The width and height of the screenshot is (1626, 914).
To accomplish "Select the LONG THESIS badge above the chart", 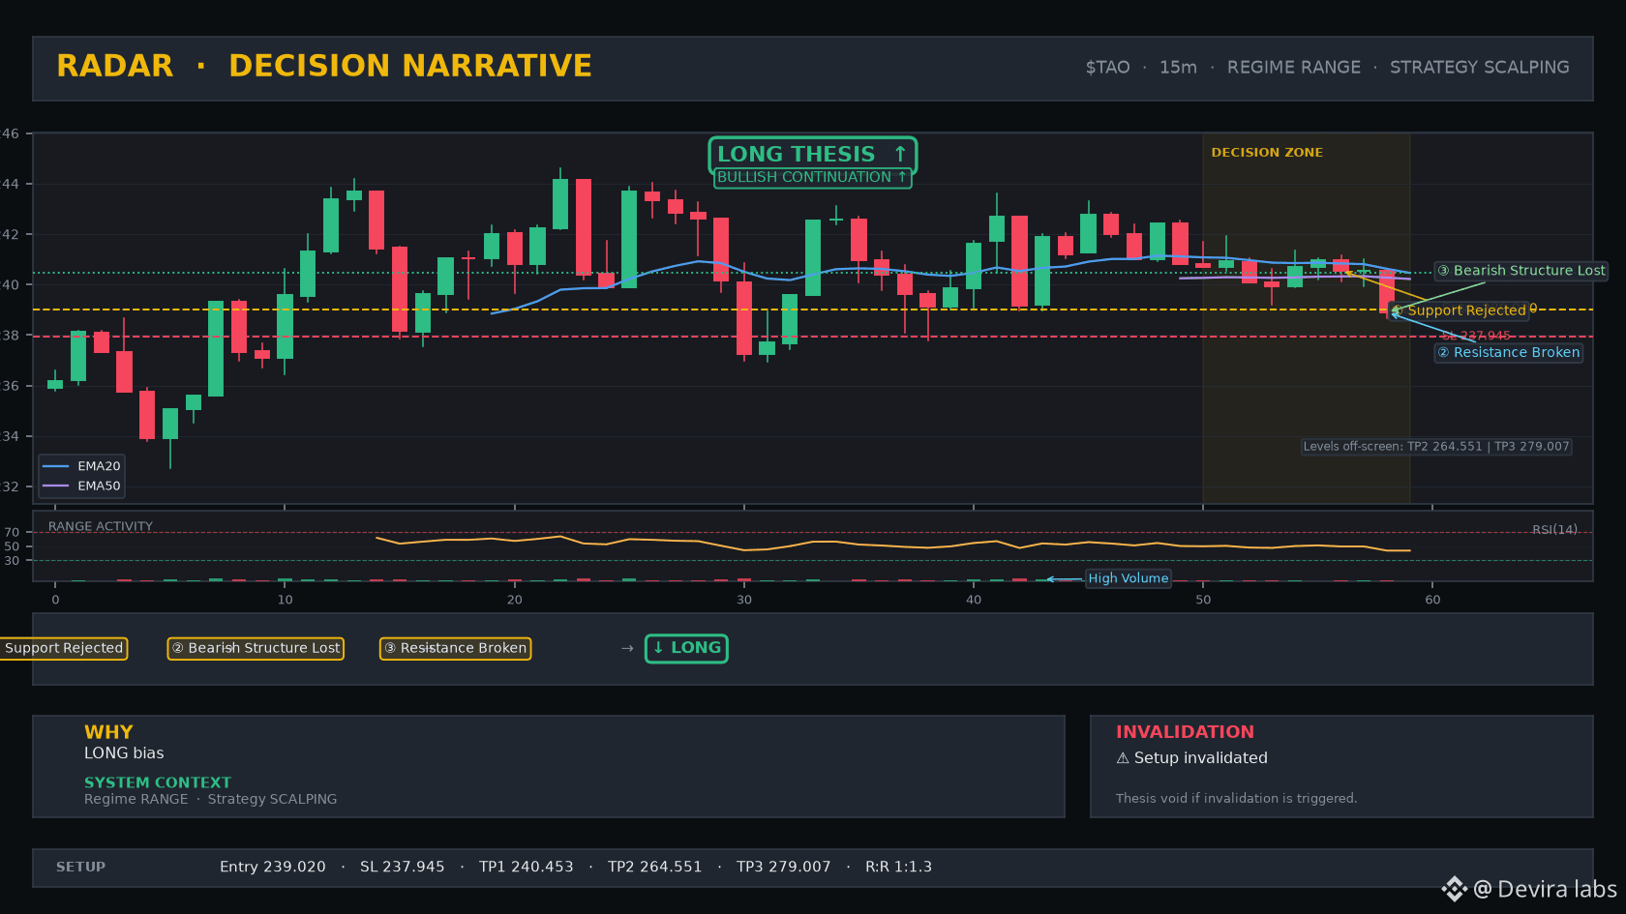I will (812, 155).
